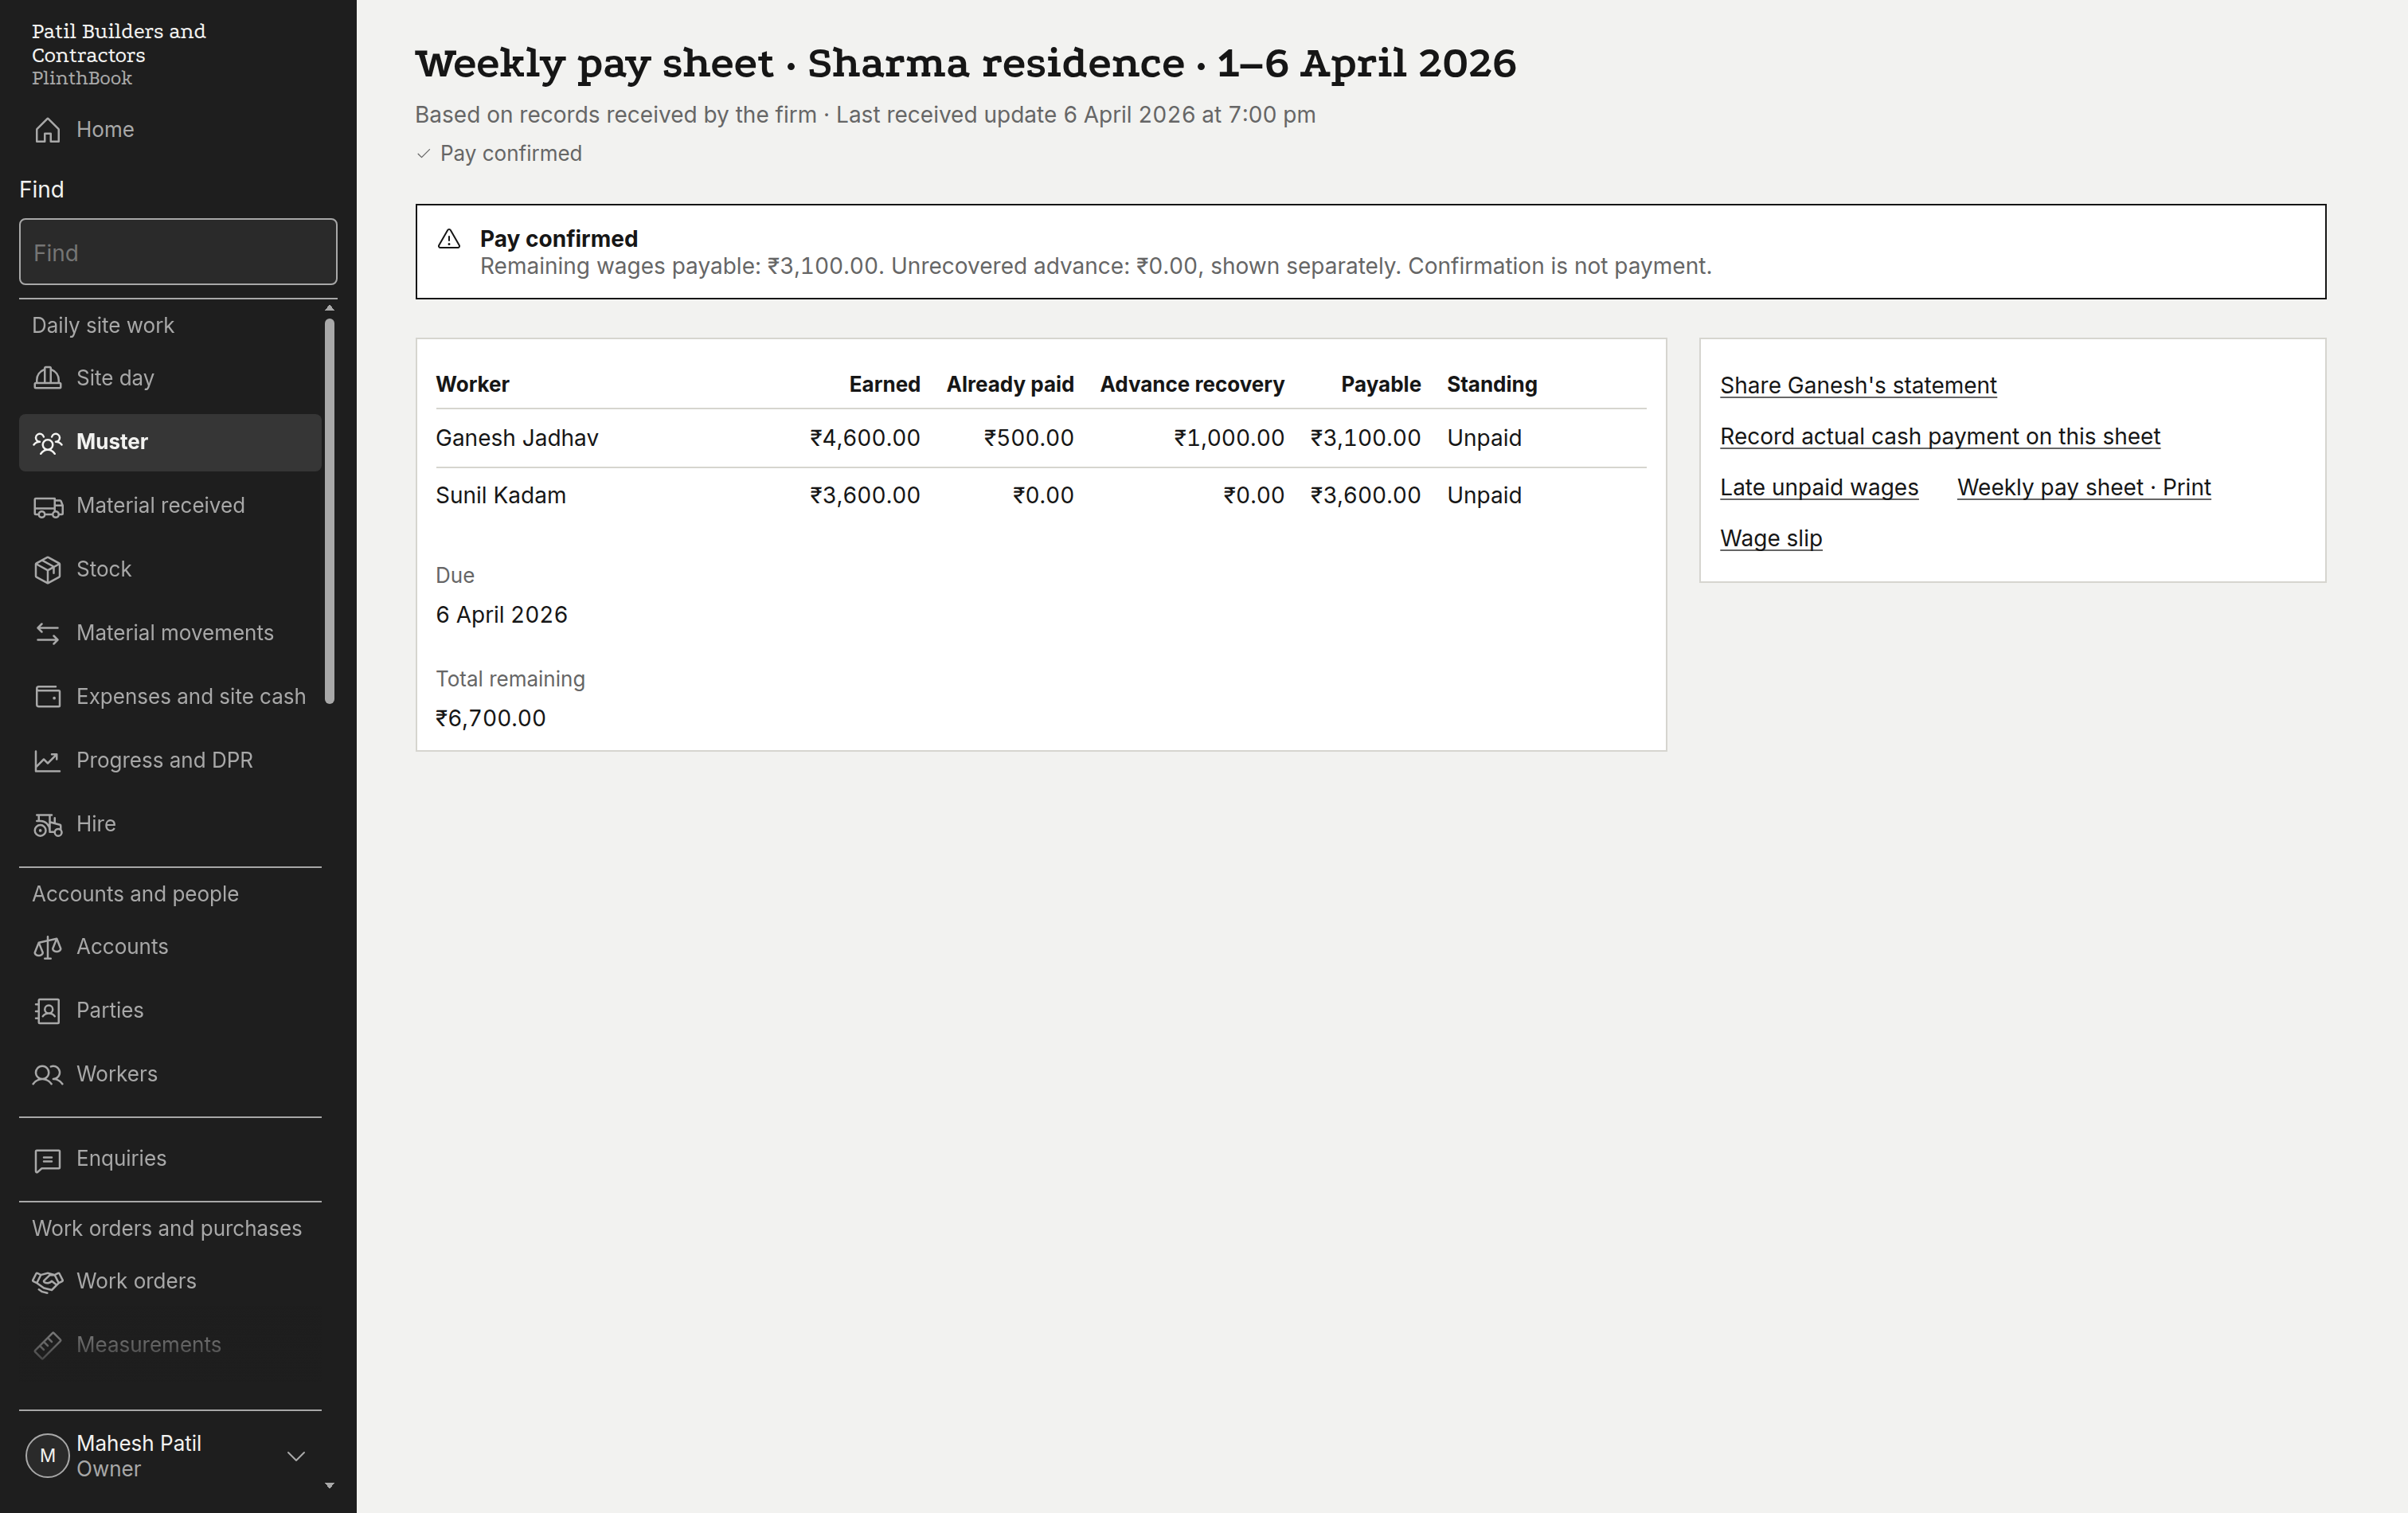Screen dimensions: 2408x1513
Task: Click the Advance recovery column header
Action: click(1192, 385)
